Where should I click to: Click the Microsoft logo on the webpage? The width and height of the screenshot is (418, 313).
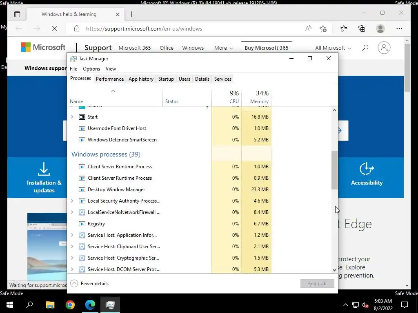coord(43,47)
